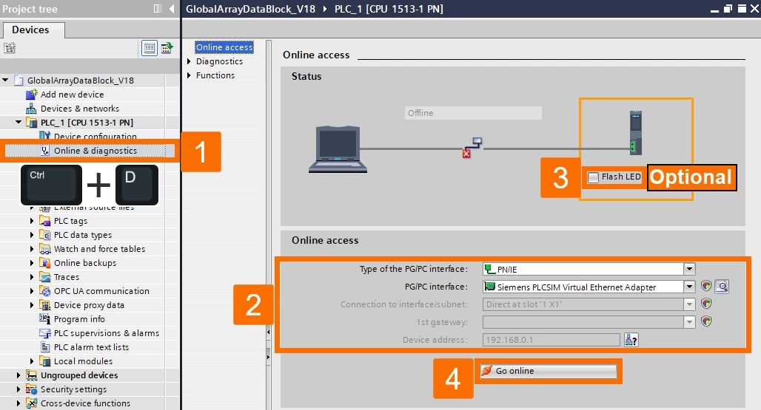Expand PLC data types node

tap(32, 235)
